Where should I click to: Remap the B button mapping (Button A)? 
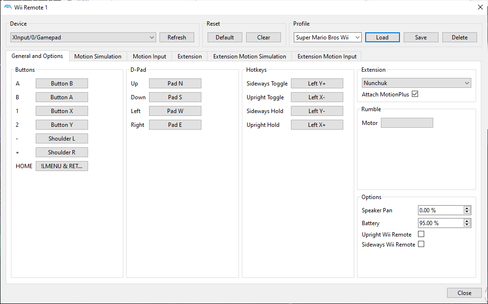click(61, 97)
